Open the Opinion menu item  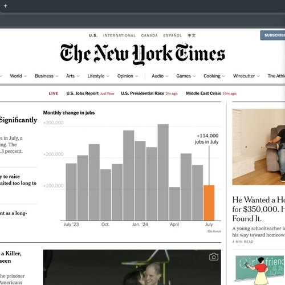[125, 76]
